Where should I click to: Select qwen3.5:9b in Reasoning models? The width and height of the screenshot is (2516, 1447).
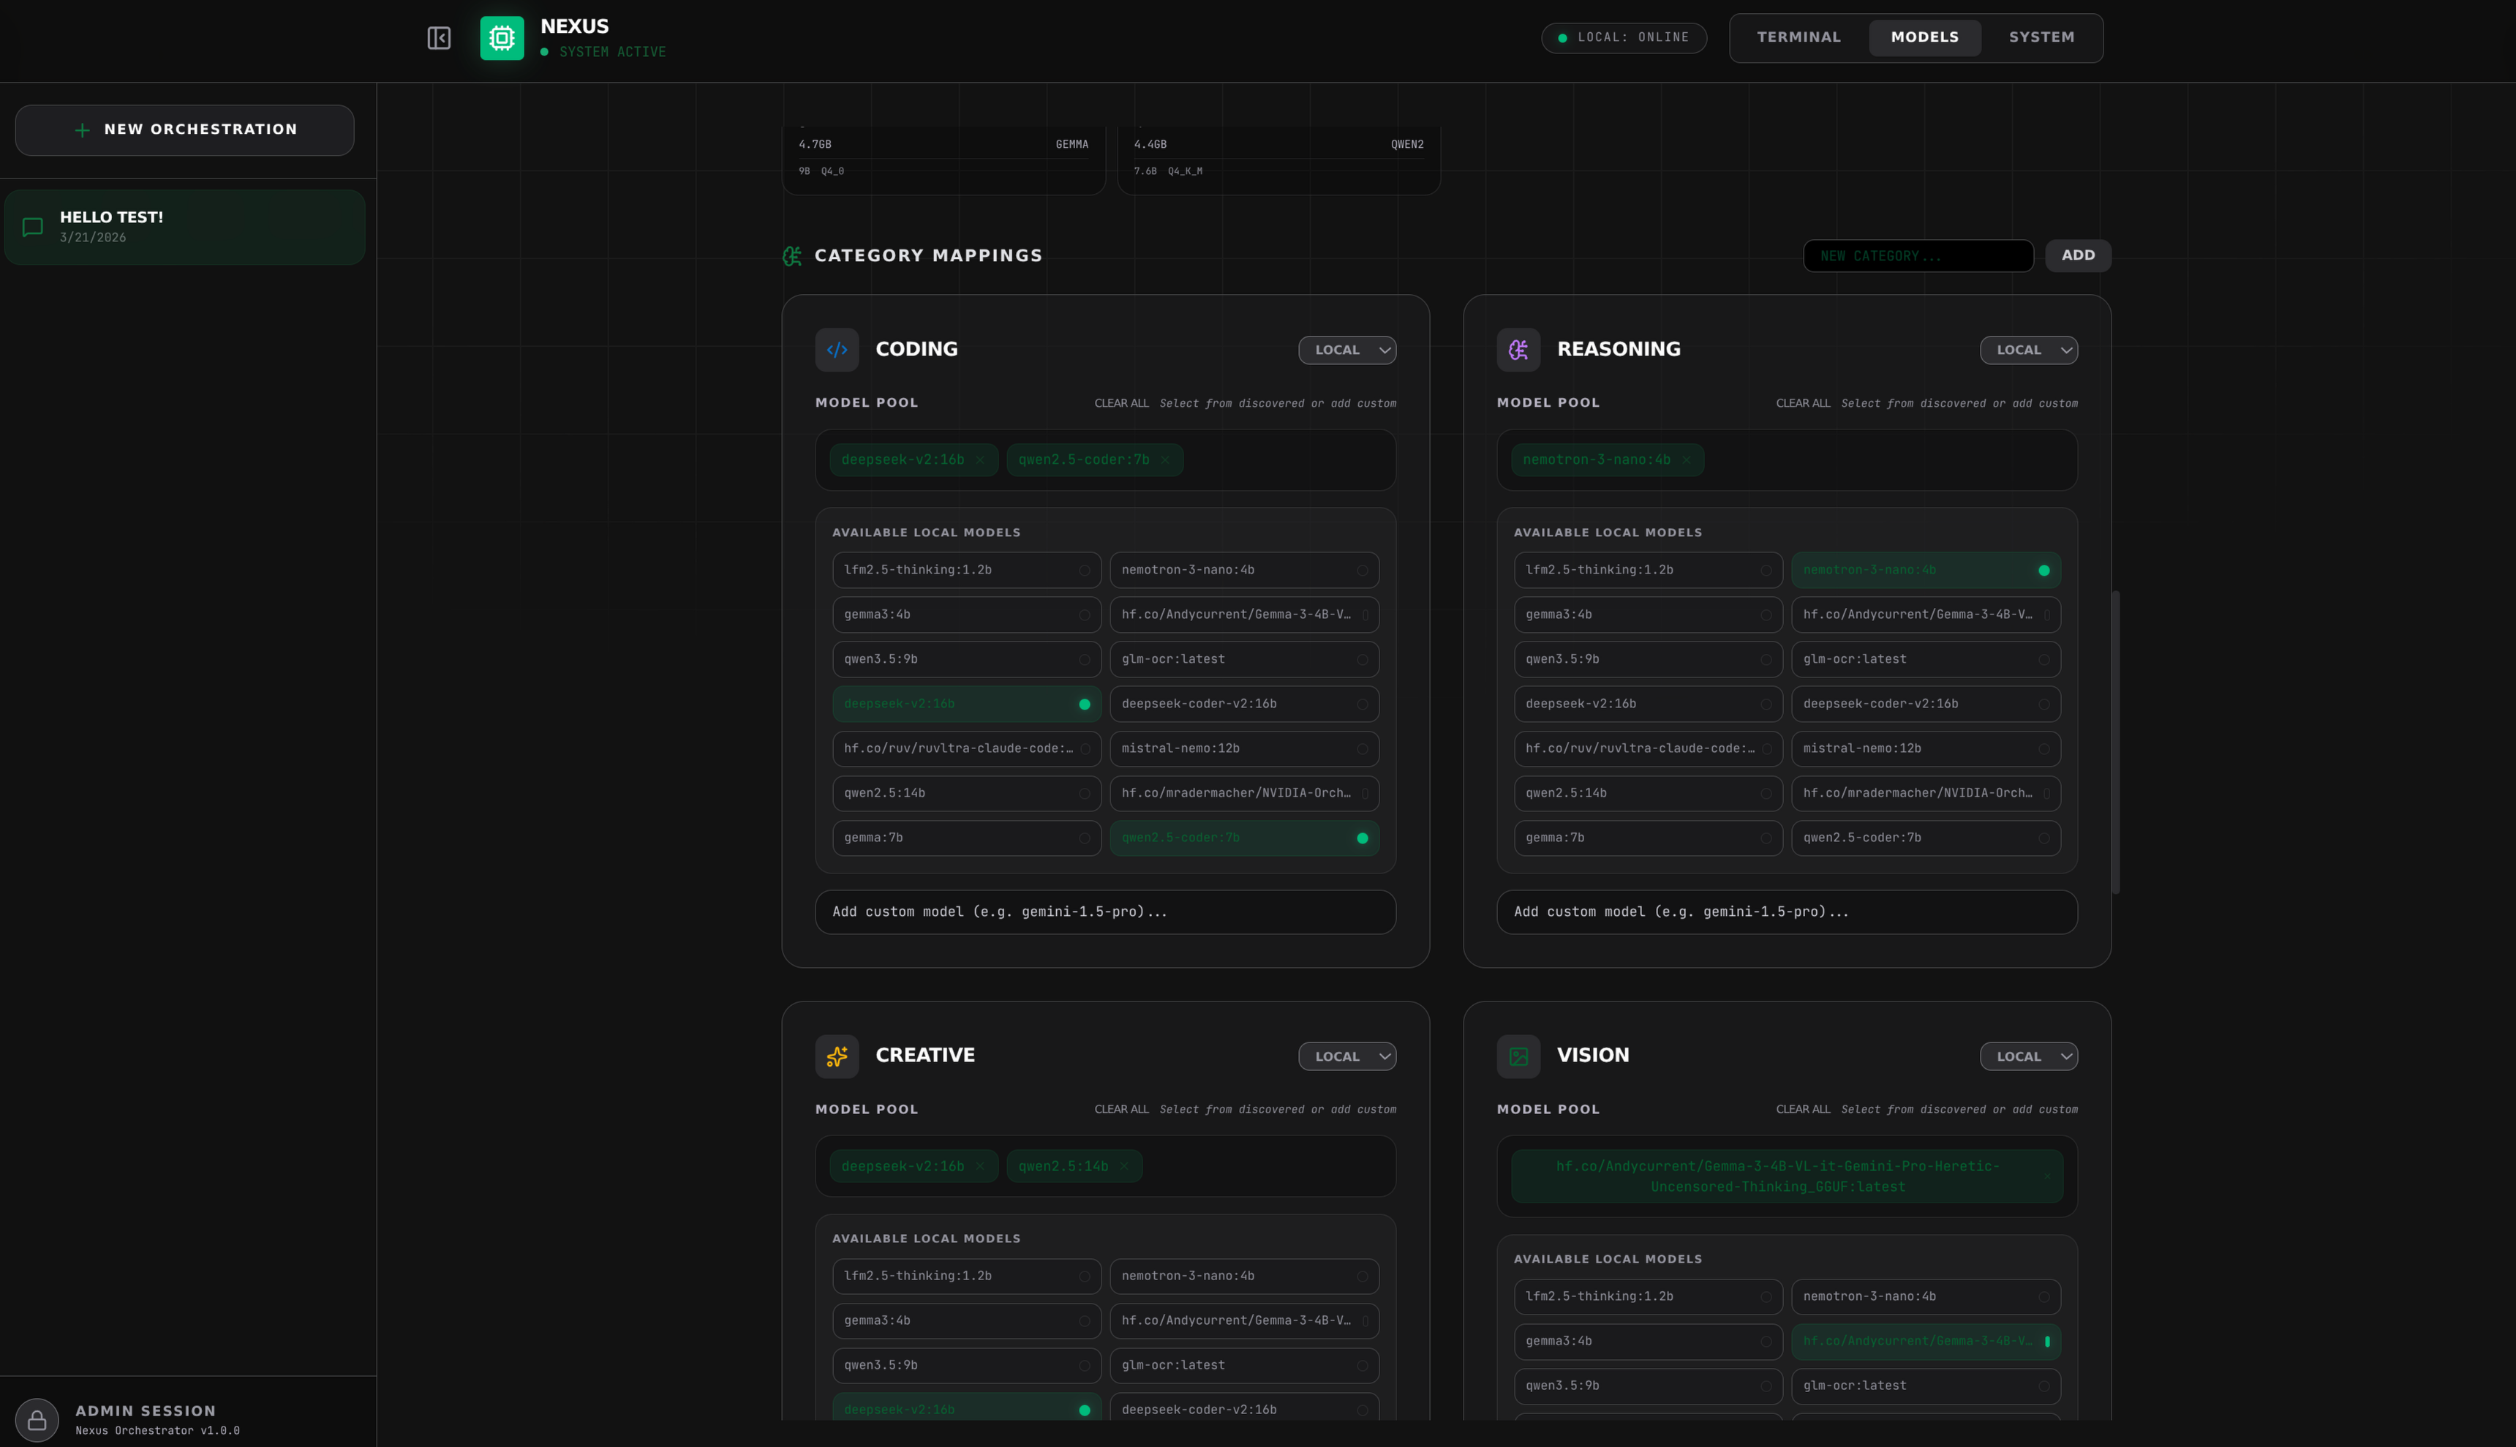1648,660
